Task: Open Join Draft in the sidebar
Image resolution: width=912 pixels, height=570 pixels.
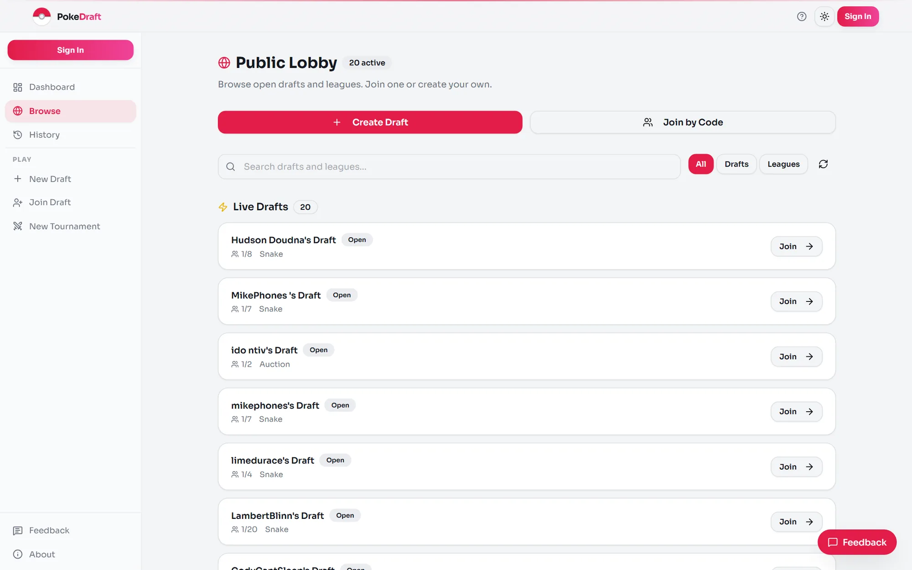Action: 71,202
